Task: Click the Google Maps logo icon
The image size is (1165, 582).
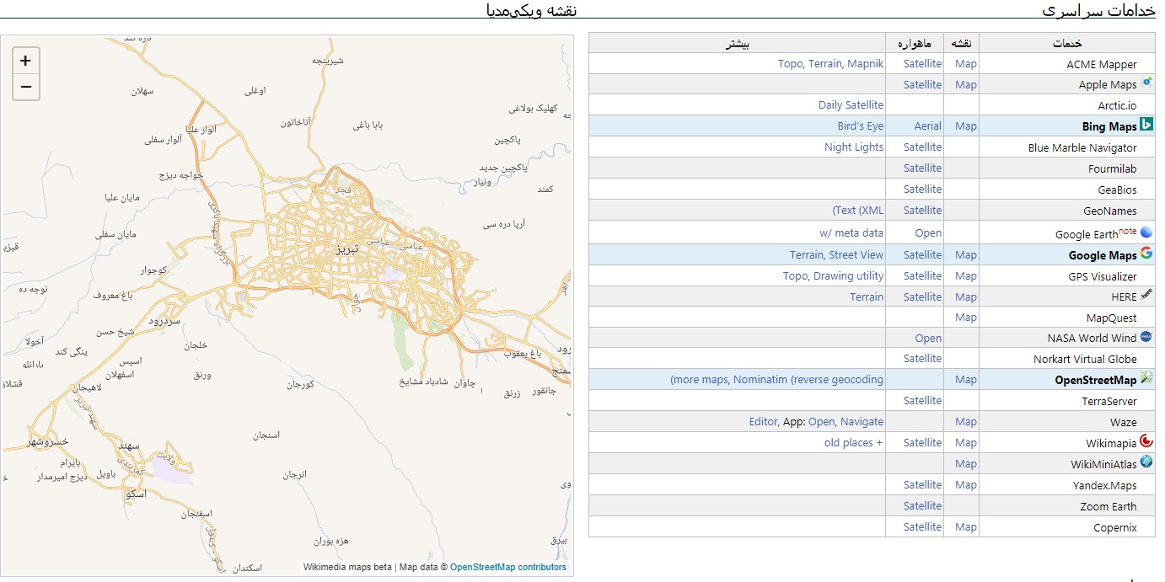Action: point(1146,254)
